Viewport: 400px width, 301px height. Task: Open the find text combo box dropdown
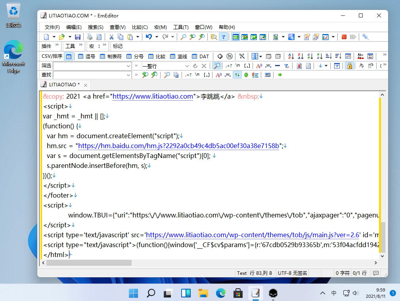128,75
